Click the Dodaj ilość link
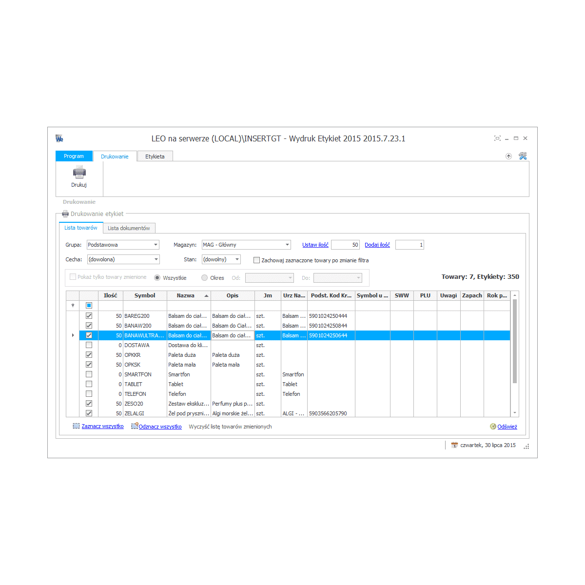The image size is (585, 585). (377, 245)
